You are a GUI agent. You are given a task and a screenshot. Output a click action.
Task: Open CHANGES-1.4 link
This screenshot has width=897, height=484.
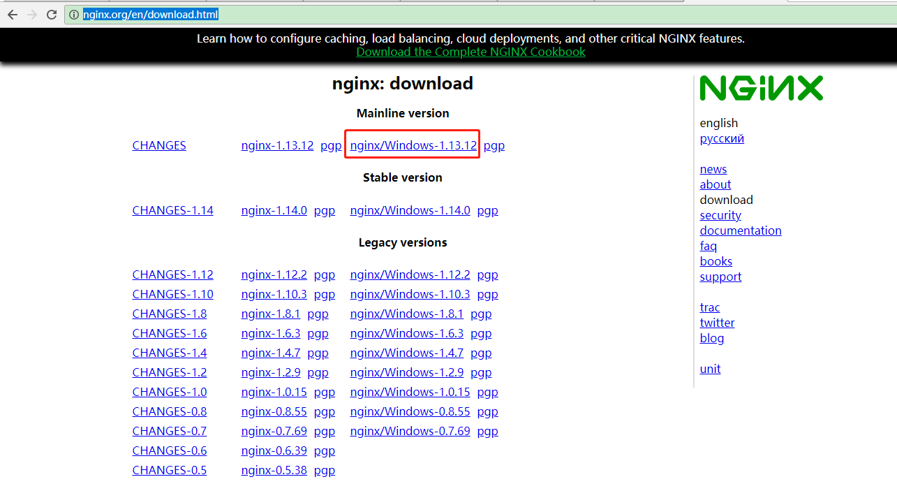[x=170, y=353]
